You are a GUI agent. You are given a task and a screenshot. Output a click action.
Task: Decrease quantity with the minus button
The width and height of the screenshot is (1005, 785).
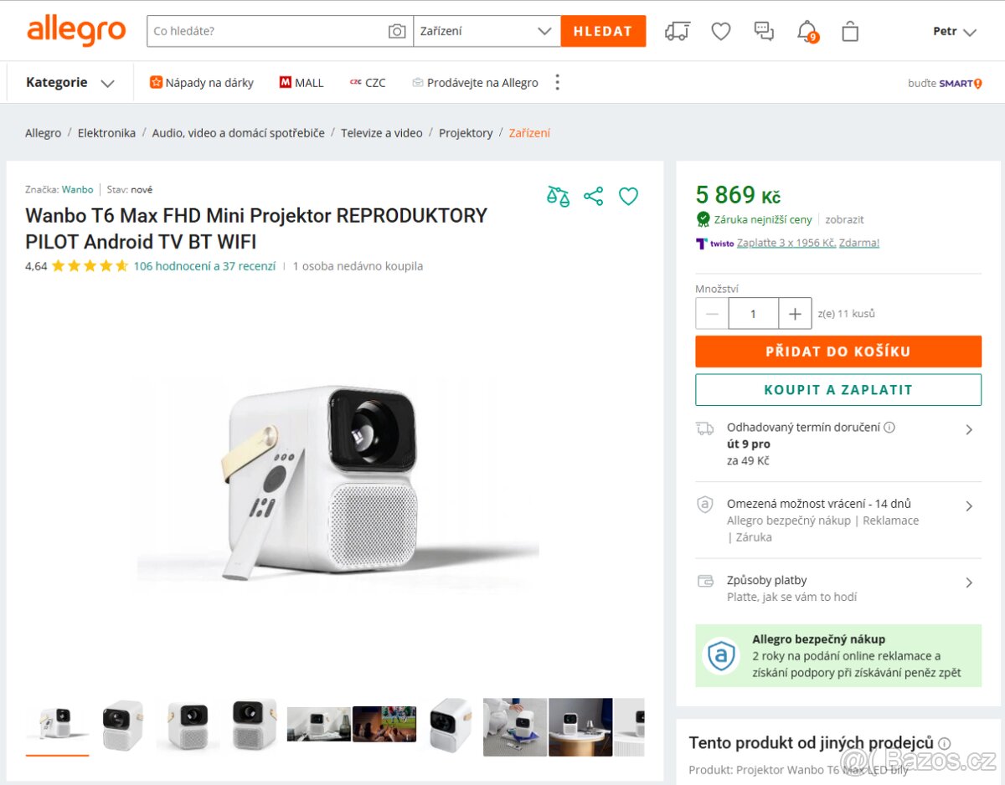(712, 314)
